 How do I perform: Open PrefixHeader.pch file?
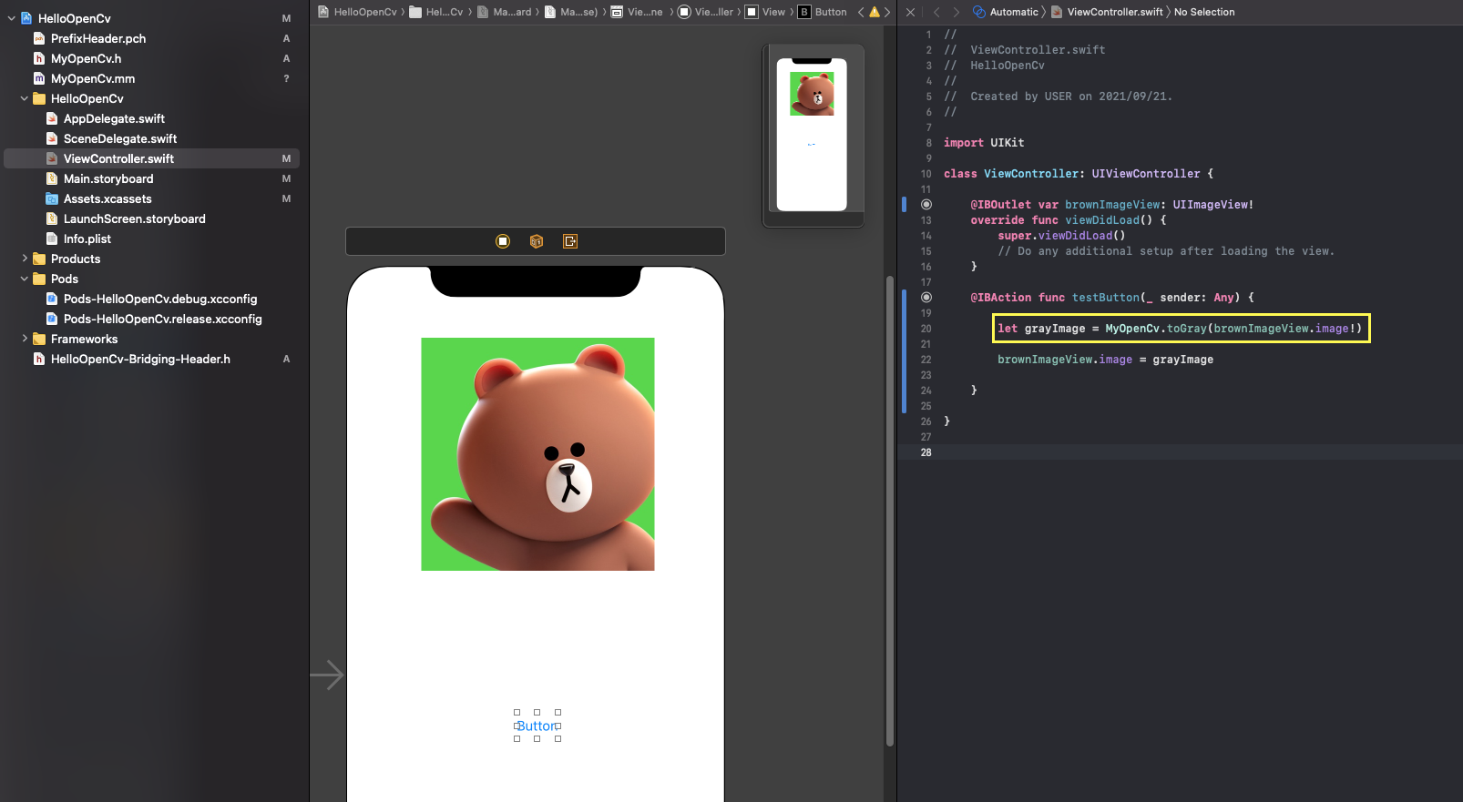pyautogui.click(x=98, y=38)
